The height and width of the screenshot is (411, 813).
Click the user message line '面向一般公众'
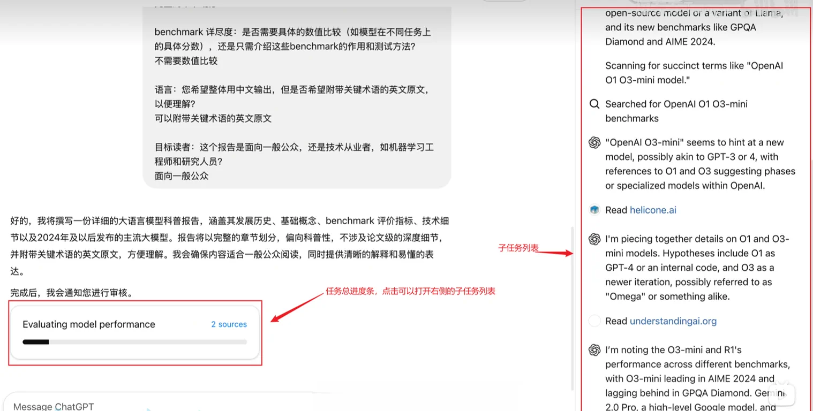(182, 176)
